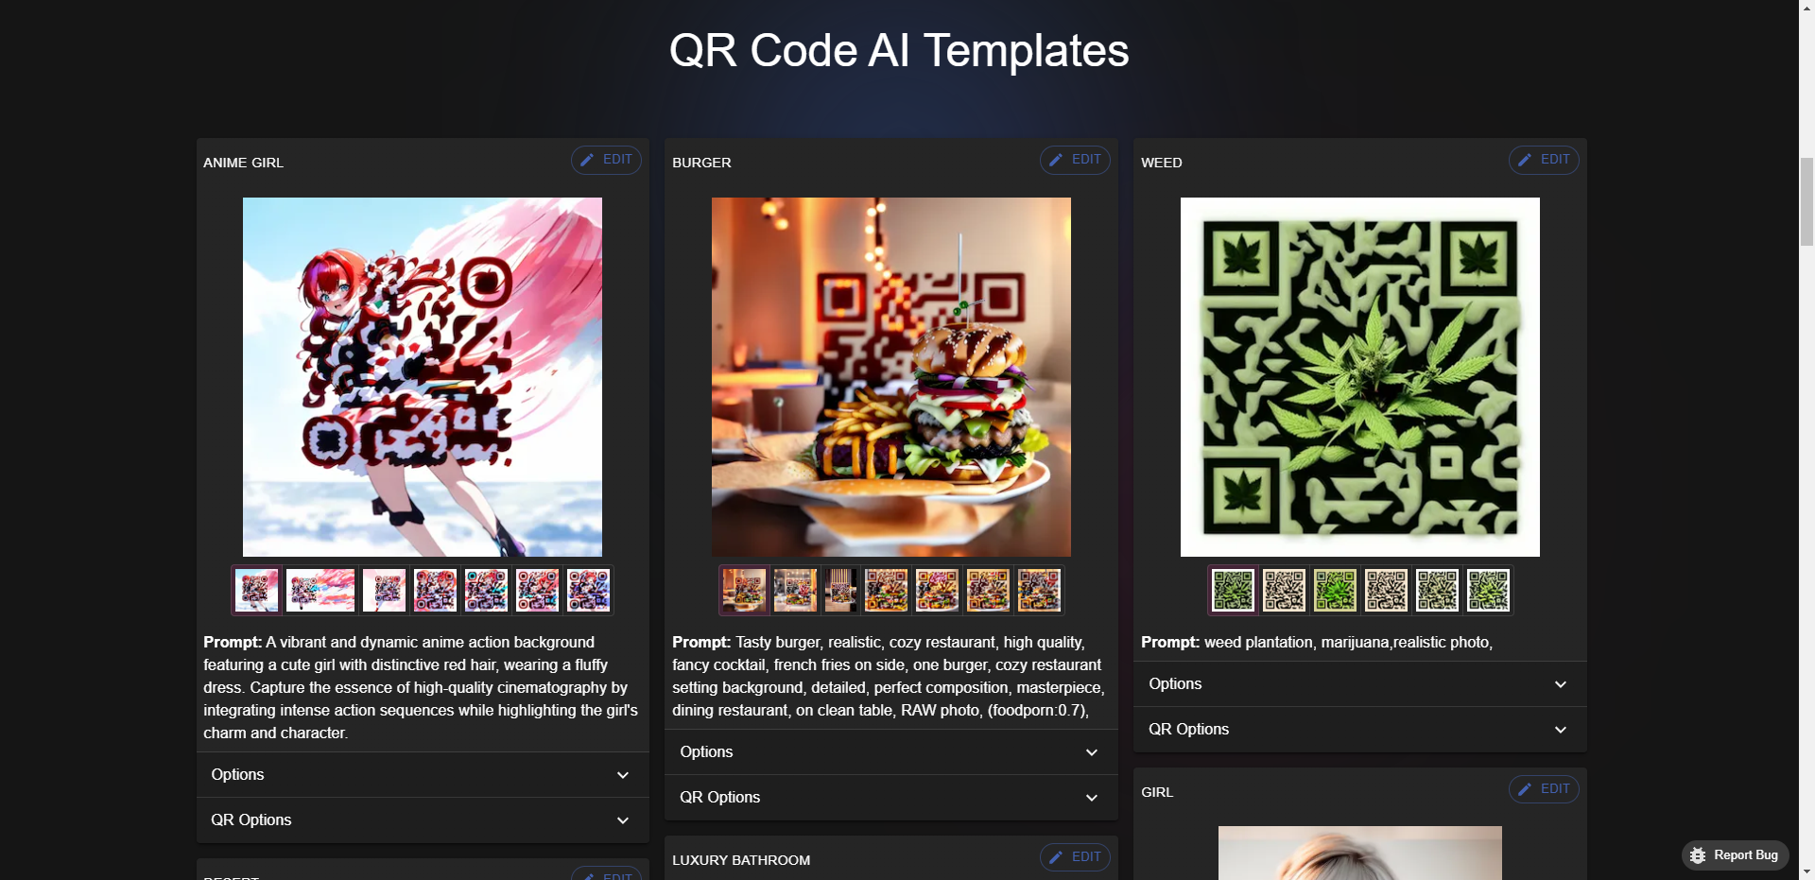Viewport: 1815px width, 880px height.
Task: Click the ANIME GIRL card title
Action: pyautogui.click(x=244, y=163)
